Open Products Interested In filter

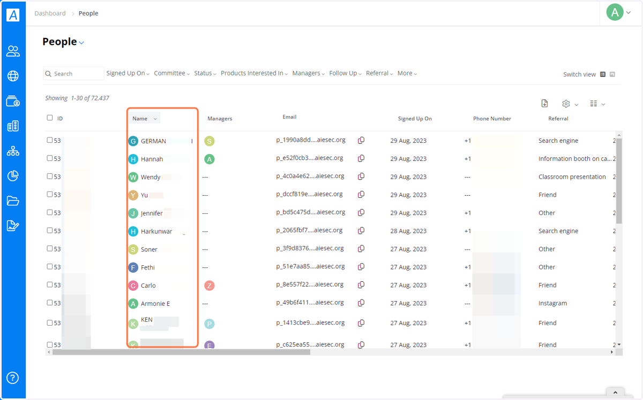255,73
